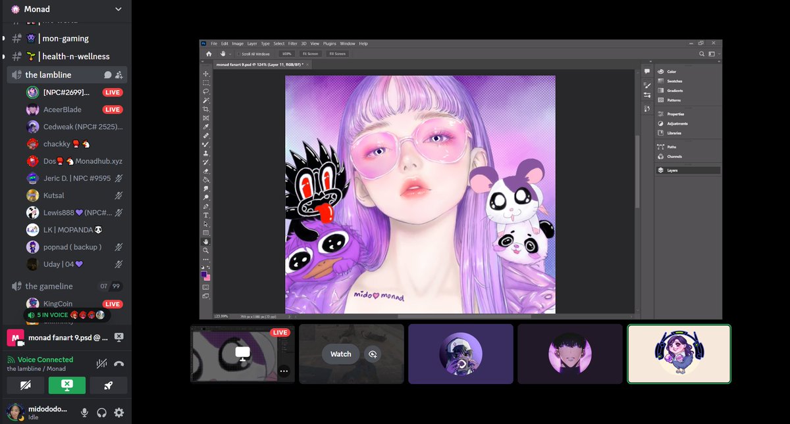
Task: Toggle Discord headphones deafen
Action: (102, 413)
